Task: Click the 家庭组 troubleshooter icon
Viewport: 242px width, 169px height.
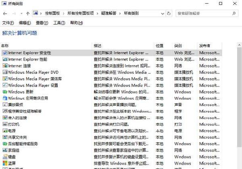Action: pos(5,150)
